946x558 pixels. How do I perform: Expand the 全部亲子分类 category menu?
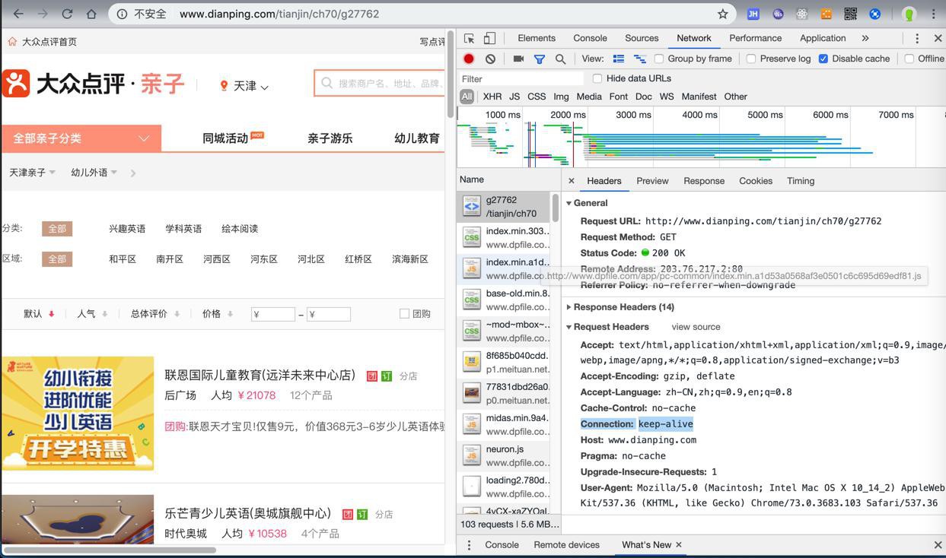point(81,138)
